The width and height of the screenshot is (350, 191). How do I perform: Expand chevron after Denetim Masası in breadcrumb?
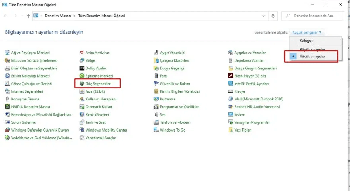(x=74, y=16)
